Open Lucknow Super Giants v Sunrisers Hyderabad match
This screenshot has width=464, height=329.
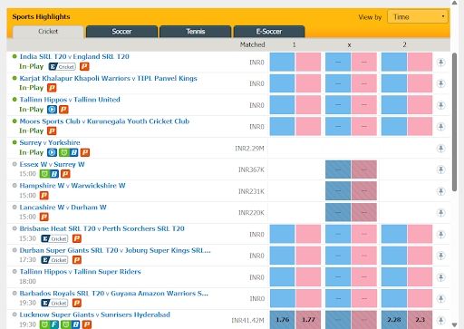coord(94,314)
